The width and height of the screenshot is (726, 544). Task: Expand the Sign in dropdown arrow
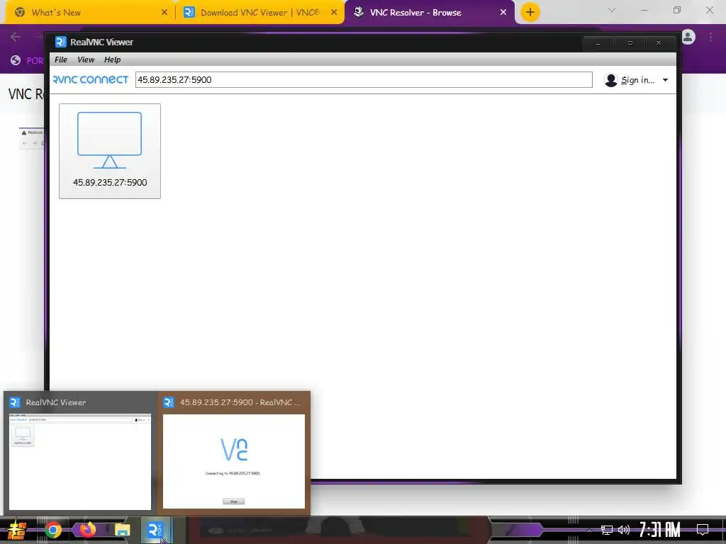pyautogui.click(x=665, y=80)
